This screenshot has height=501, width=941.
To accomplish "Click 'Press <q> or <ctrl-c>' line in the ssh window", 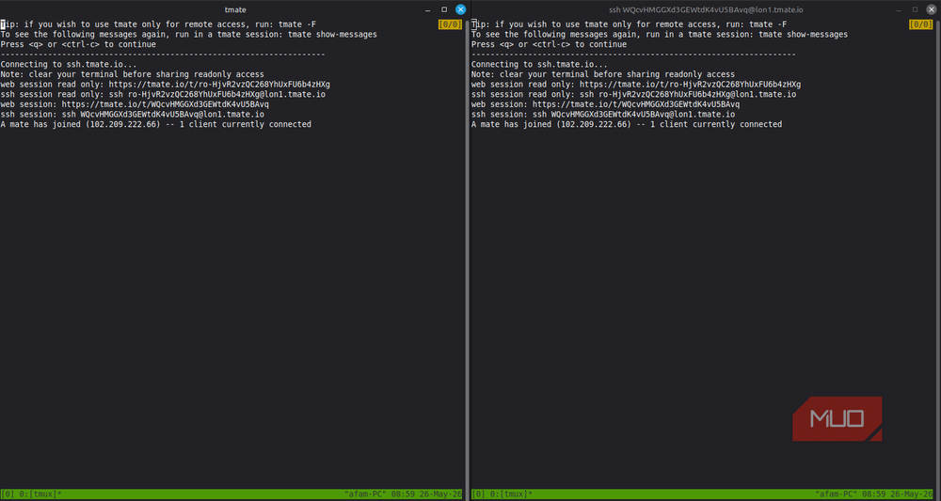I will click(550, 44).
